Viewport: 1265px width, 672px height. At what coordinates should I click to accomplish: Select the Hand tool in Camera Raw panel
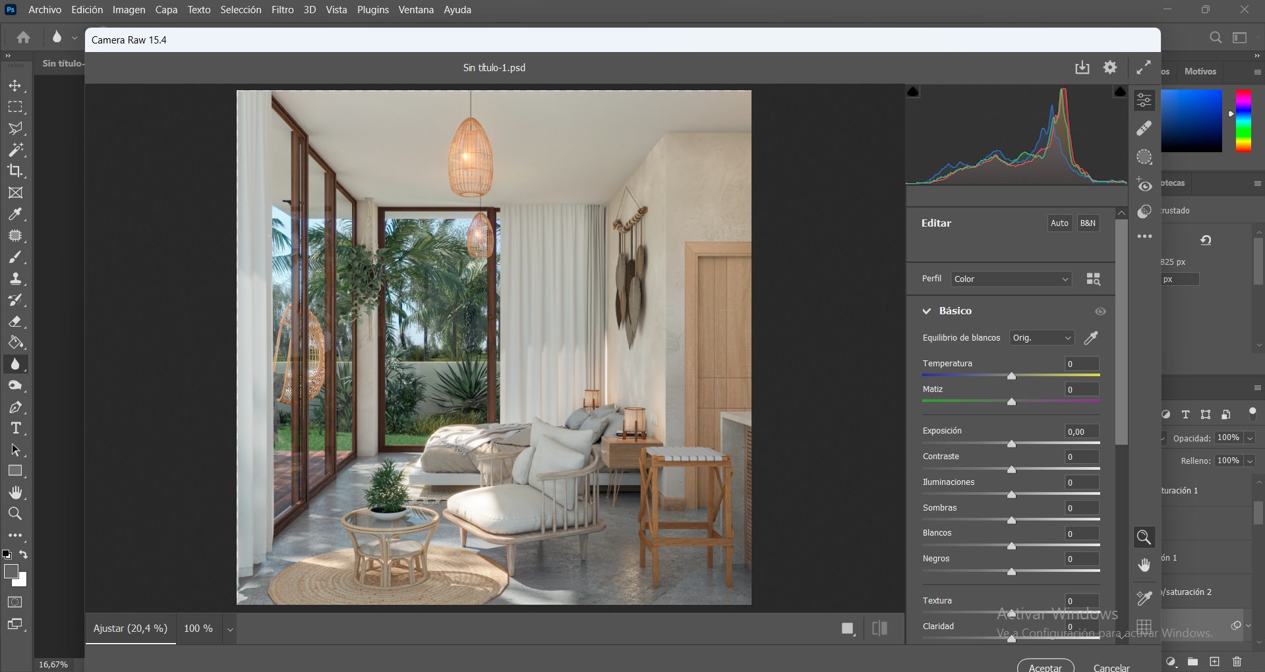coord(1144,565)
